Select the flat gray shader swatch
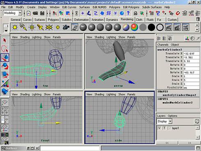This screenshot has width=201, height=151. tap(143, 27)
